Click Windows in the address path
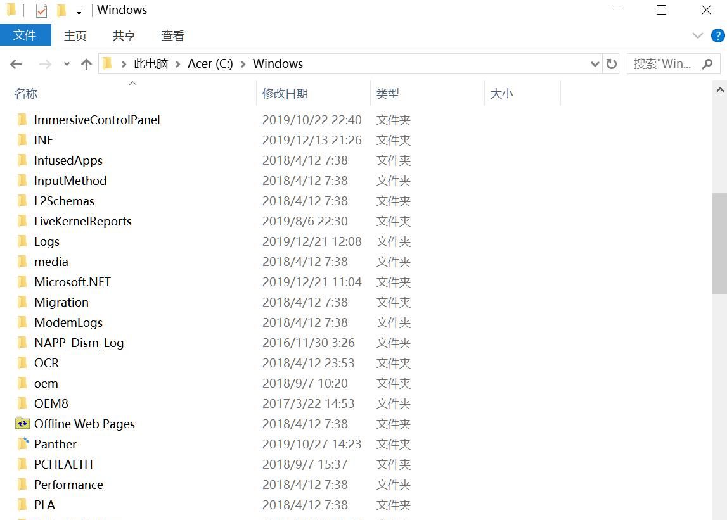The image size is (727, 520). 278,63
